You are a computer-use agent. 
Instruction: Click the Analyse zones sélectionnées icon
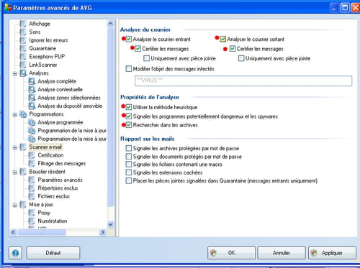click(32, 98)
